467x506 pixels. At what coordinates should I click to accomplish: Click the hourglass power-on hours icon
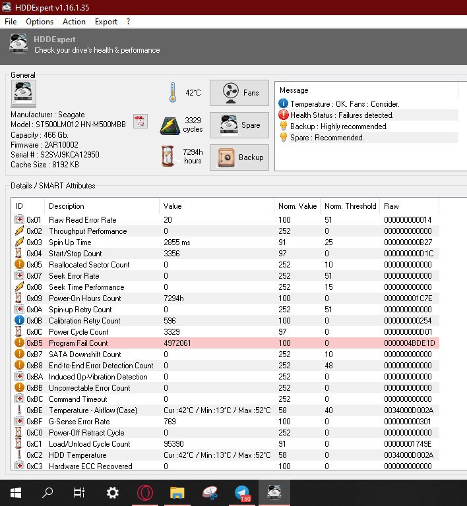tap(168, 156)
